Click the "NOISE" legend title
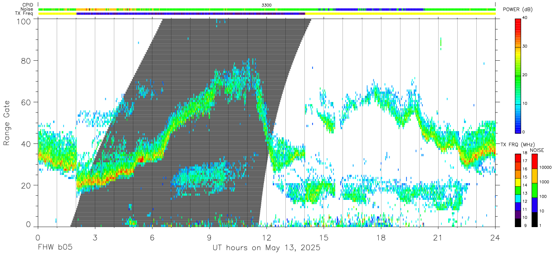Image resolution: width=557 pixels, height=257 pixels. point(537,150)
